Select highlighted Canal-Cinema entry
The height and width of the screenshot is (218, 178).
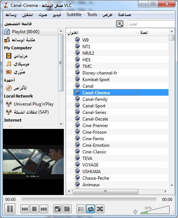[x=121, y=92]
